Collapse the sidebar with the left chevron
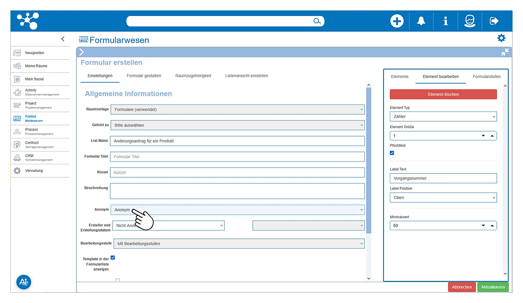Image resolution: width=523 pixels, height=303 pixels. 63,39
